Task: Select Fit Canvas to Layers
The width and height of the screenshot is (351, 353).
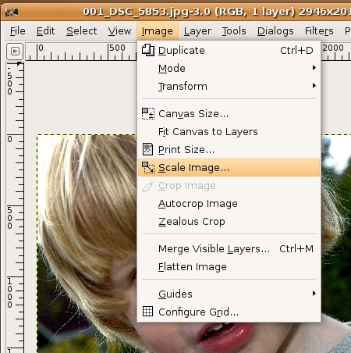Action: click(229, 132)
